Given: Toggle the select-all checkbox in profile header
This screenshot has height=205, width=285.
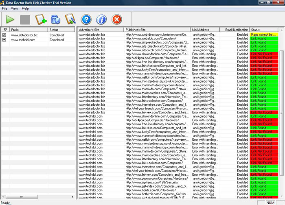Looking at the screenshot, I should point(5,30).
